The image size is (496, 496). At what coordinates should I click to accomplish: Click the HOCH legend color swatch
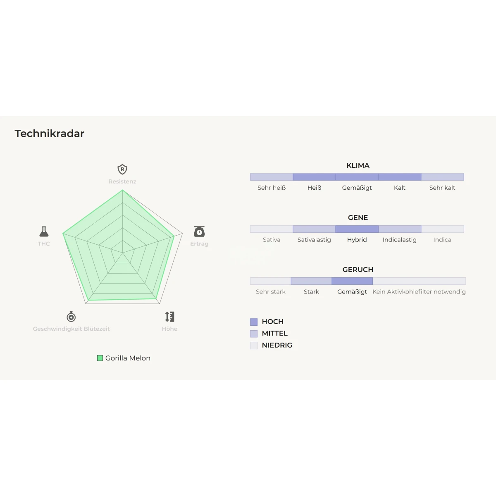[254, 322]
